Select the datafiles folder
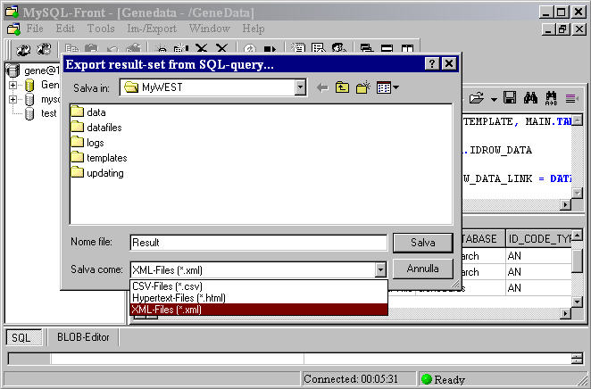Image resolution: width=591 pixels, height=389 pixels. (96, 128)
